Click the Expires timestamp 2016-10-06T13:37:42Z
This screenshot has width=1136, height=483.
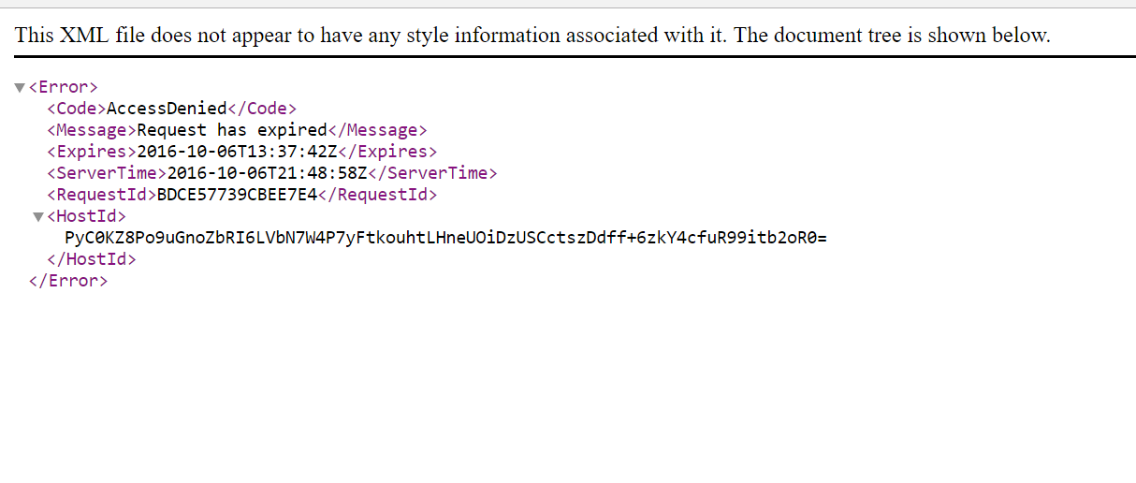coord(237,152)
